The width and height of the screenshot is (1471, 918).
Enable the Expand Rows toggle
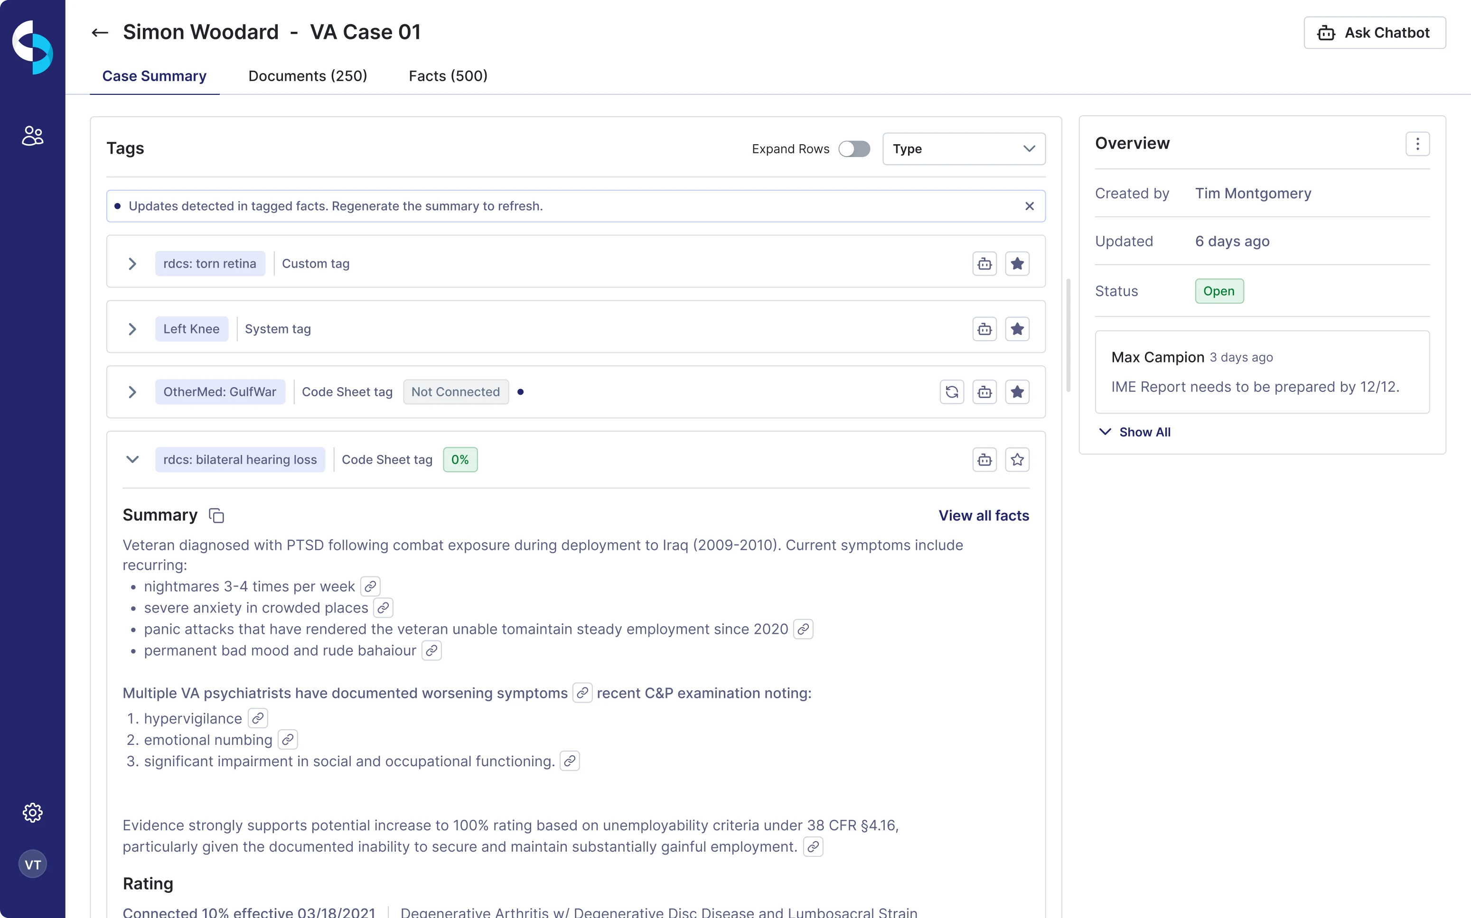point(854,149)
